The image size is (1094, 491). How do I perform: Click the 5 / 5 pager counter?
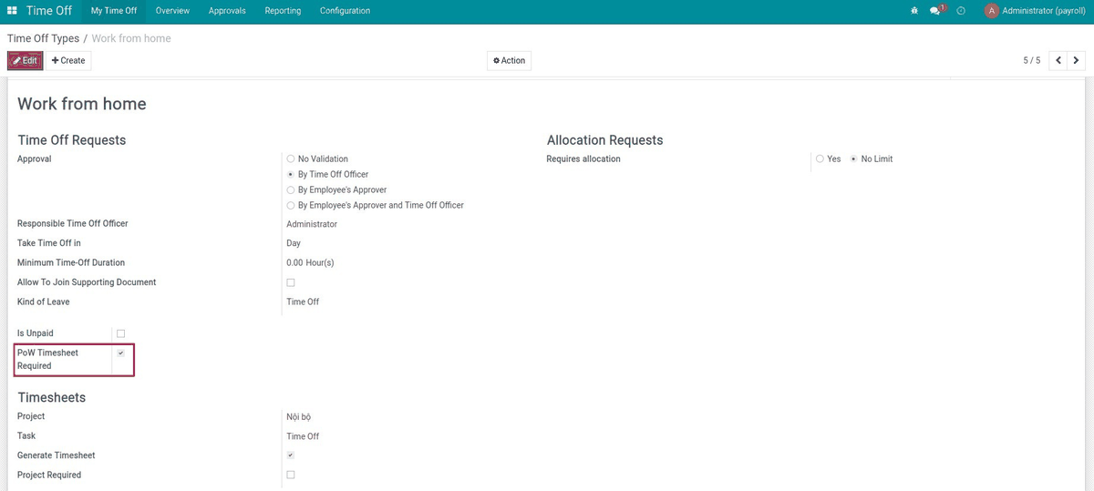[x=1031, y=60]
